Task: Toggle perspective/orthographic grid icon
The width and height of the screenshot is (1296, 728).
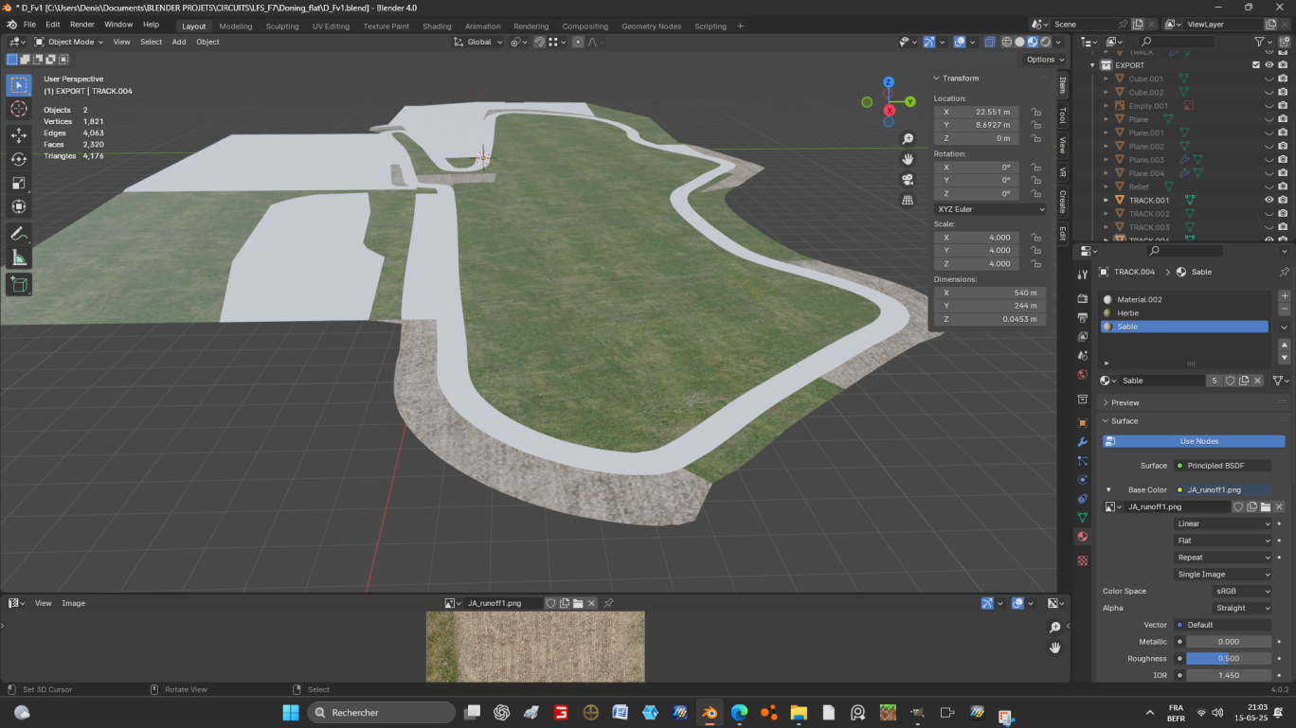Action: point(908,201)
